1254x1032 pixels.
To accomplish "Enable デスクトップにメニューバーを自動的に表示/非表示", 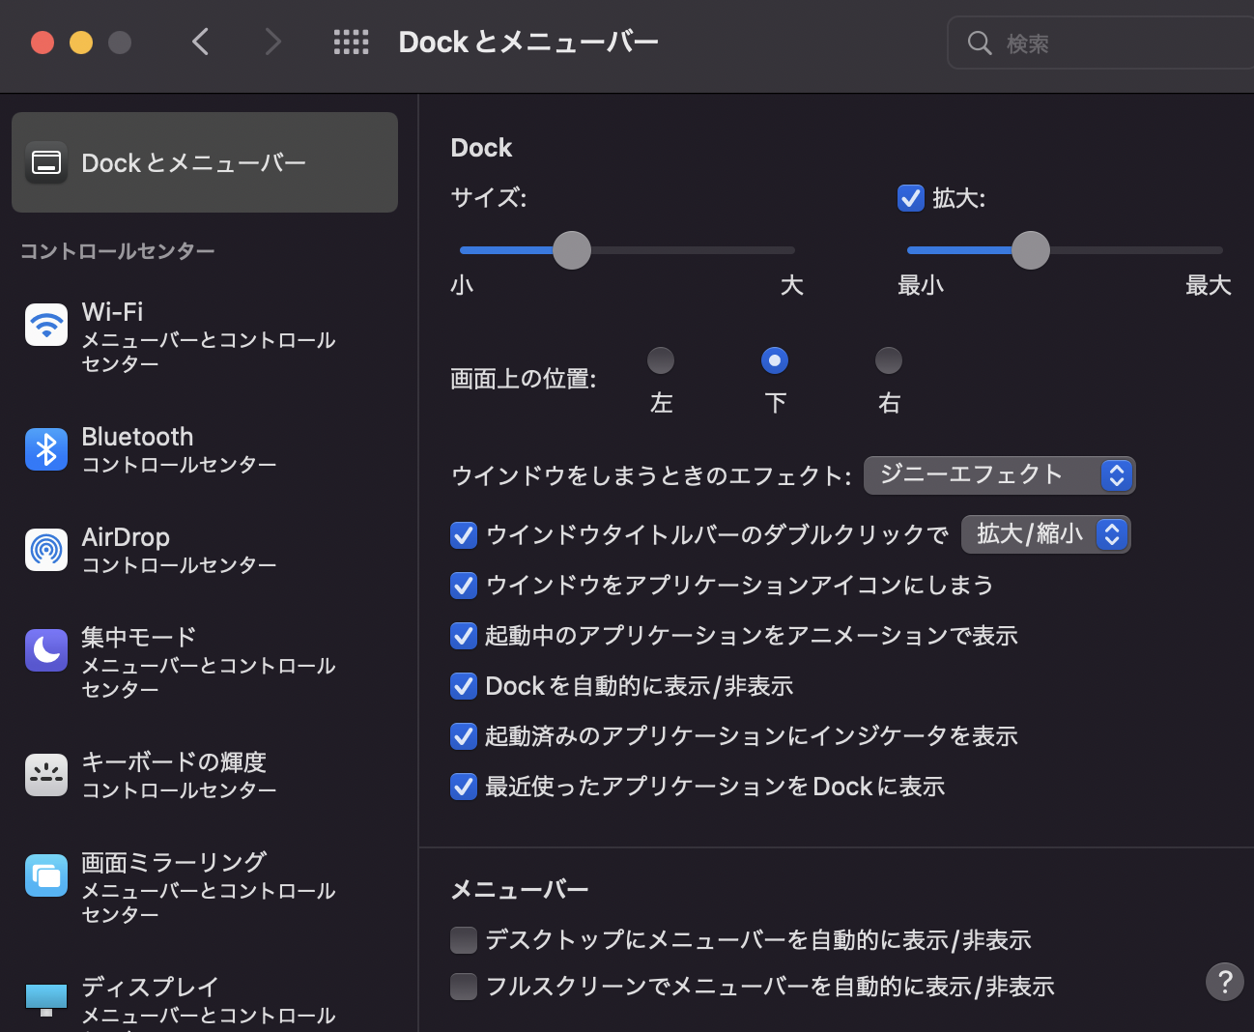I will (x=464, y=940).
